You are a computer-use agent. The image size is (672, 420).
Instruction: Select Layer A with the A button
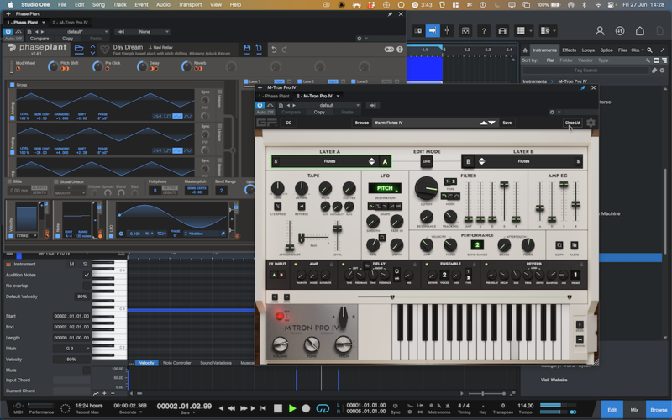386,161
